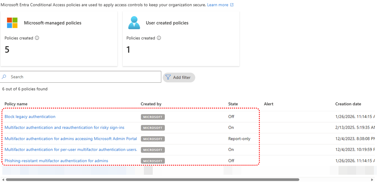Click the Microsoft-managed policies card title
This screenshot has height=183, width=378.
click(x=53, y=23)
